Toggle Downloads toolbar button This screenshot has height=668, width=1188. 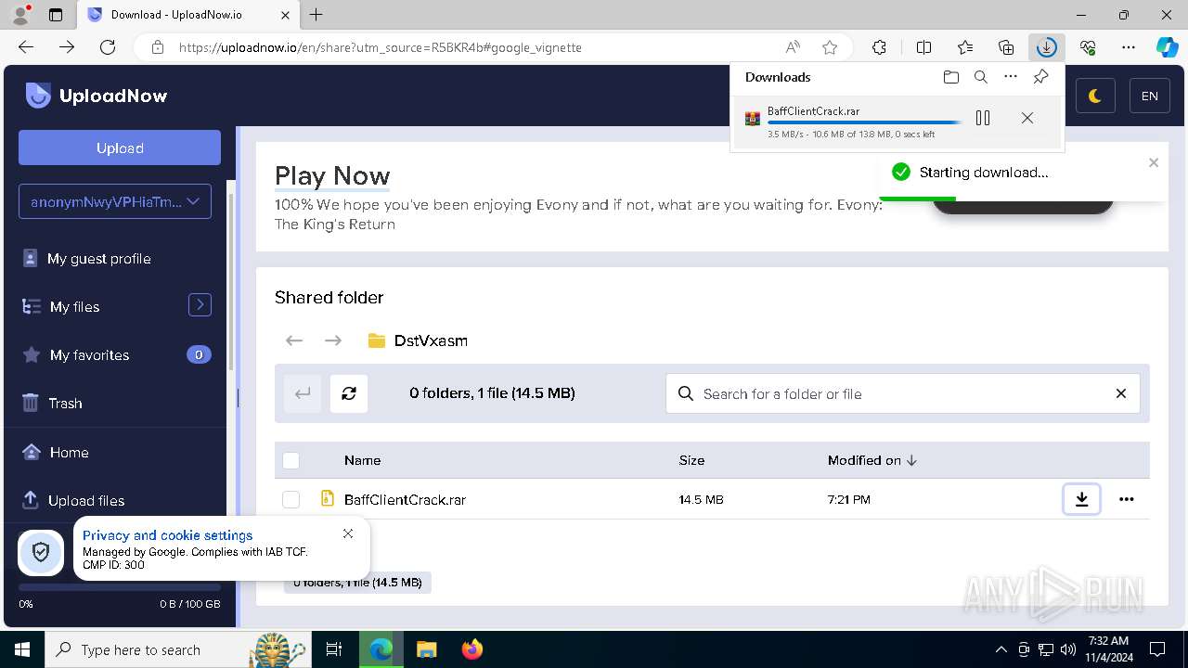pos(1047,47)
